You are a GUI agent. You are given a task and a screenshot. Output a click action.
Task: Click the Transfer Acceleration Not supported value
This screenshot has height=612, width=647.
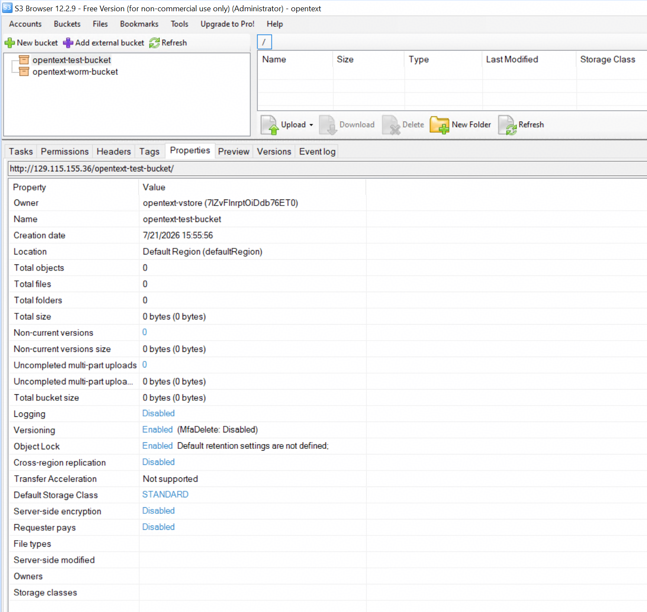click(170, 479)
